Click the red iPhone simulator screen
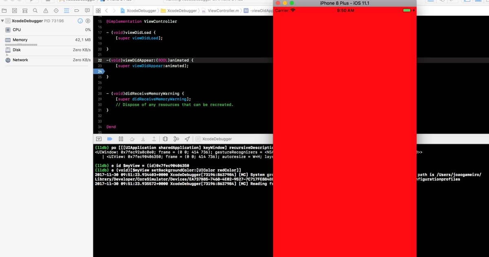 [x=345, y=135]
